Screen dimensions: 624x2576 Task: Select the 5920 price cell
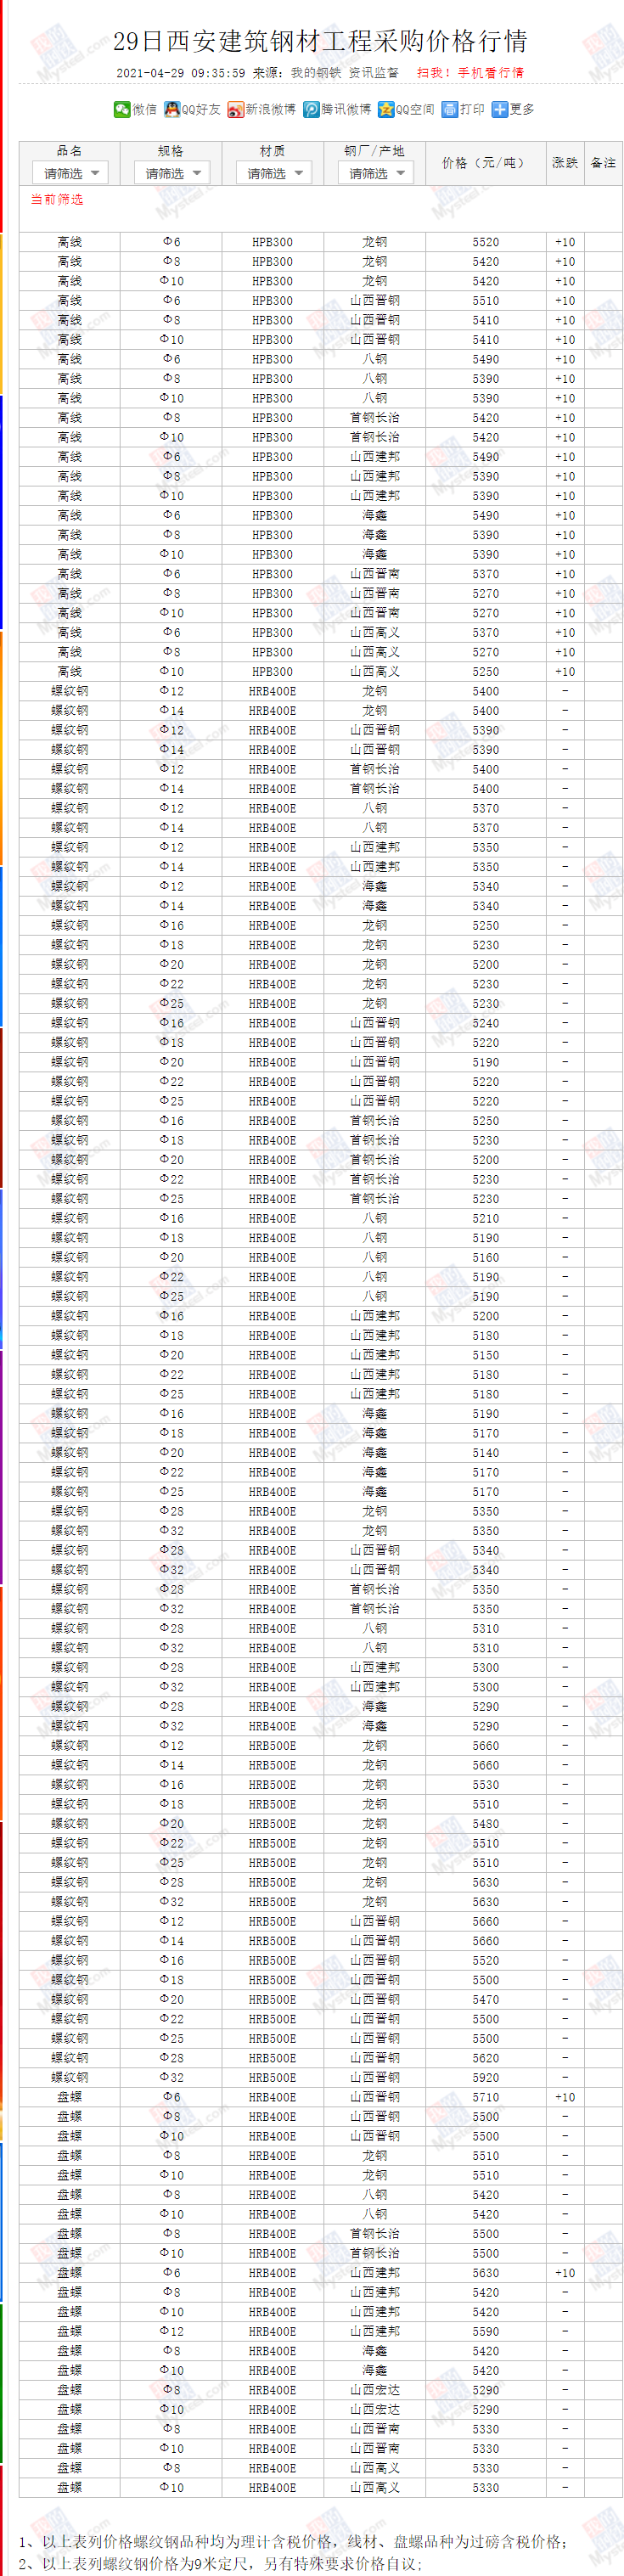(486, 2077)
